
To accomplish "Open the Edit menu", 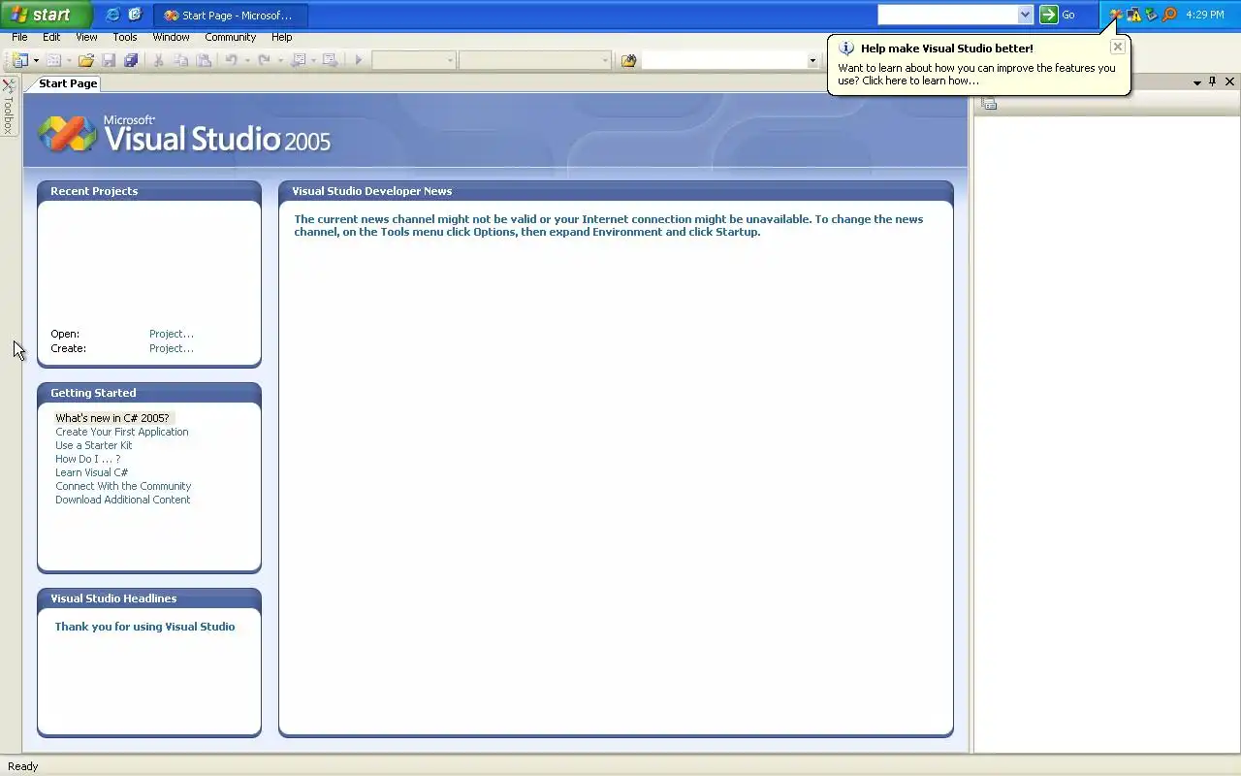I will point(51,37).
